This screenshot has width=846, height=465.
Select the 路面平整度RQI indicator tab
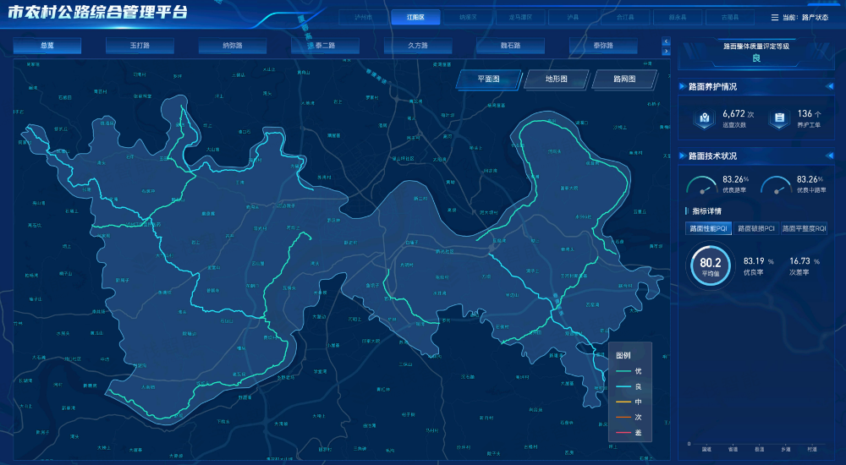click(x=804, y=229)
